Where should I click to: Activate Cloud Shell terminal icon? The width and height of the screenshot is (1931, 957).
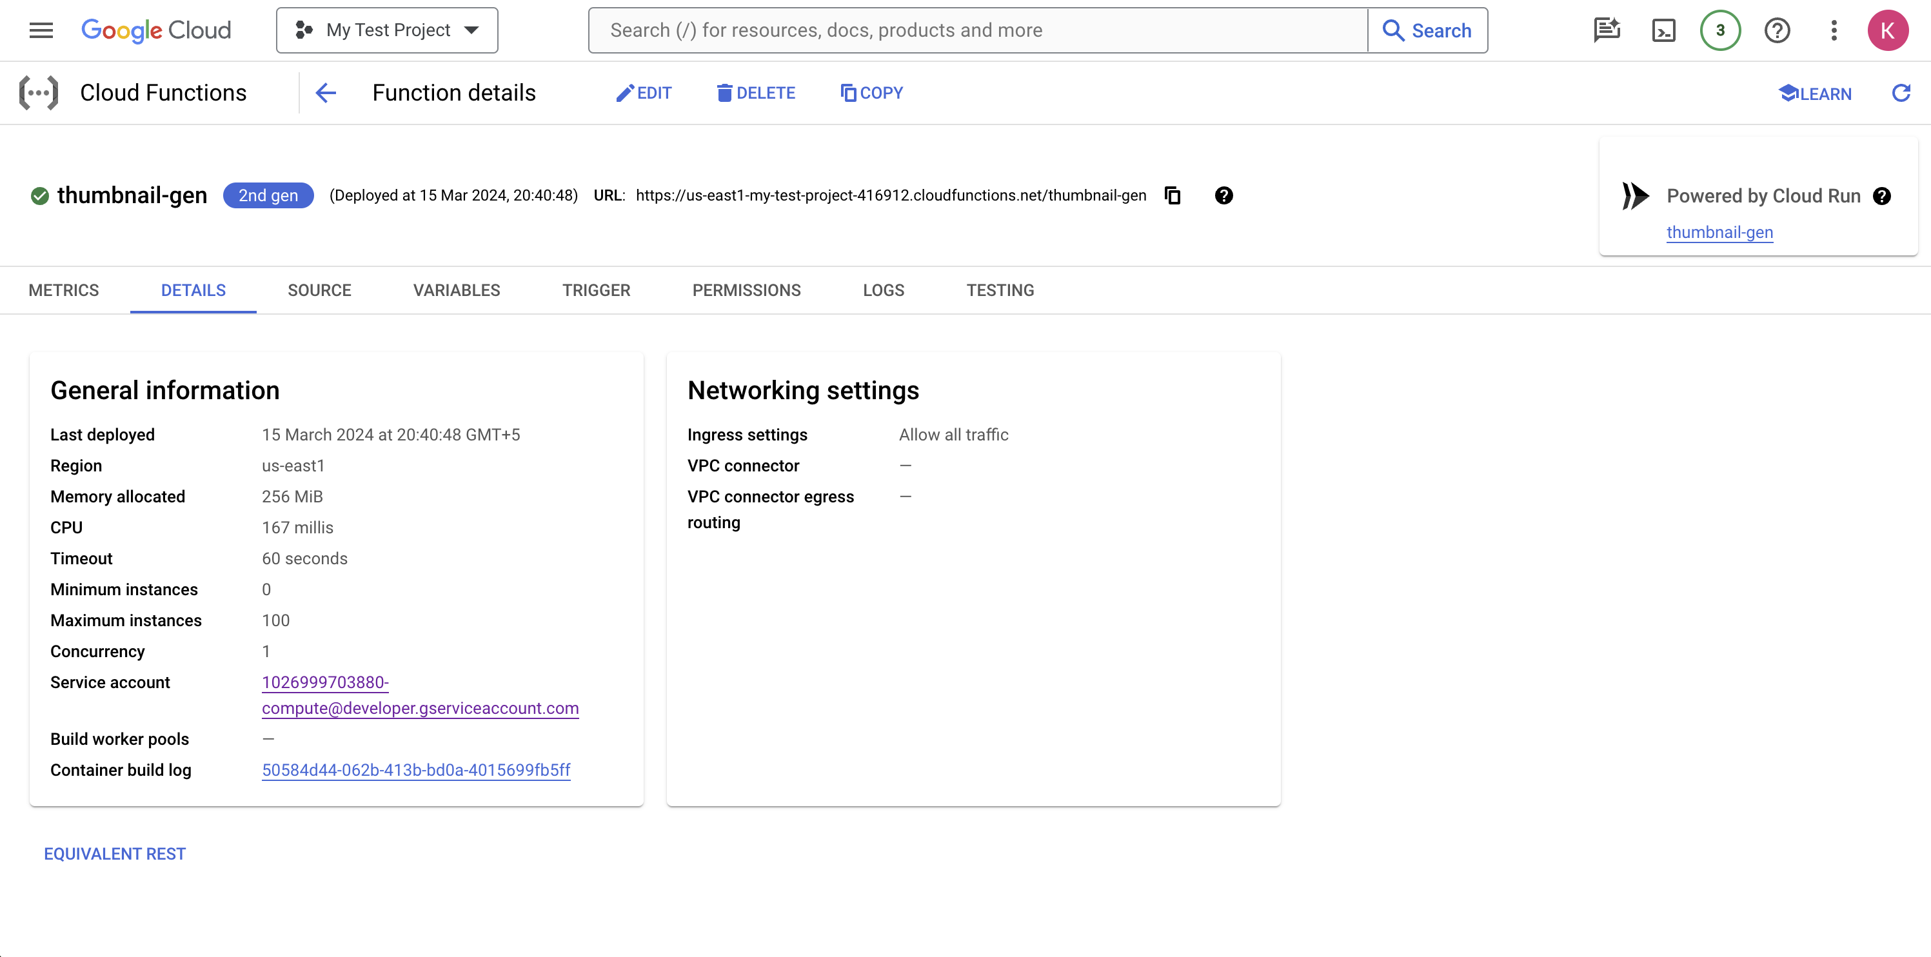1663,31
